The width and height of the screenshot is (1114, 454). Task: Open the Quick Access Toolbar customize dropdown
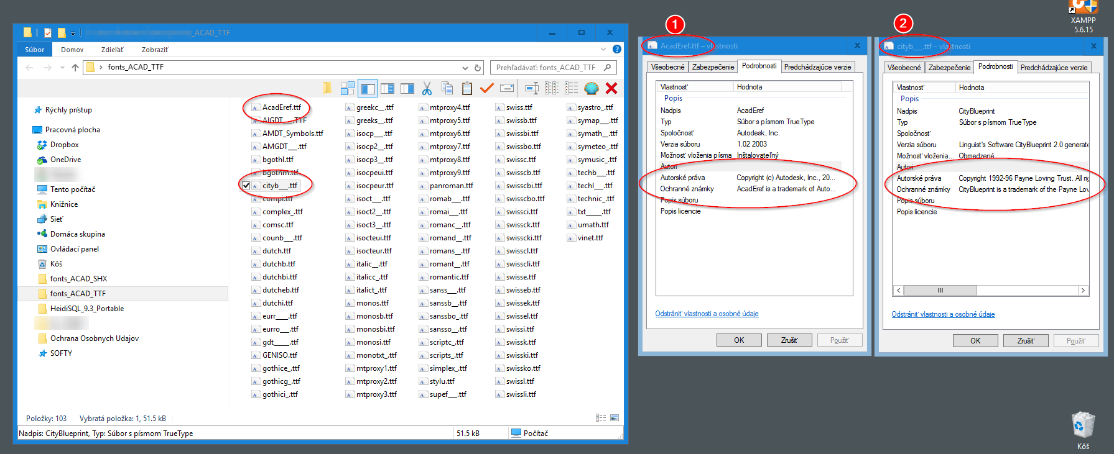click(73, 33)
